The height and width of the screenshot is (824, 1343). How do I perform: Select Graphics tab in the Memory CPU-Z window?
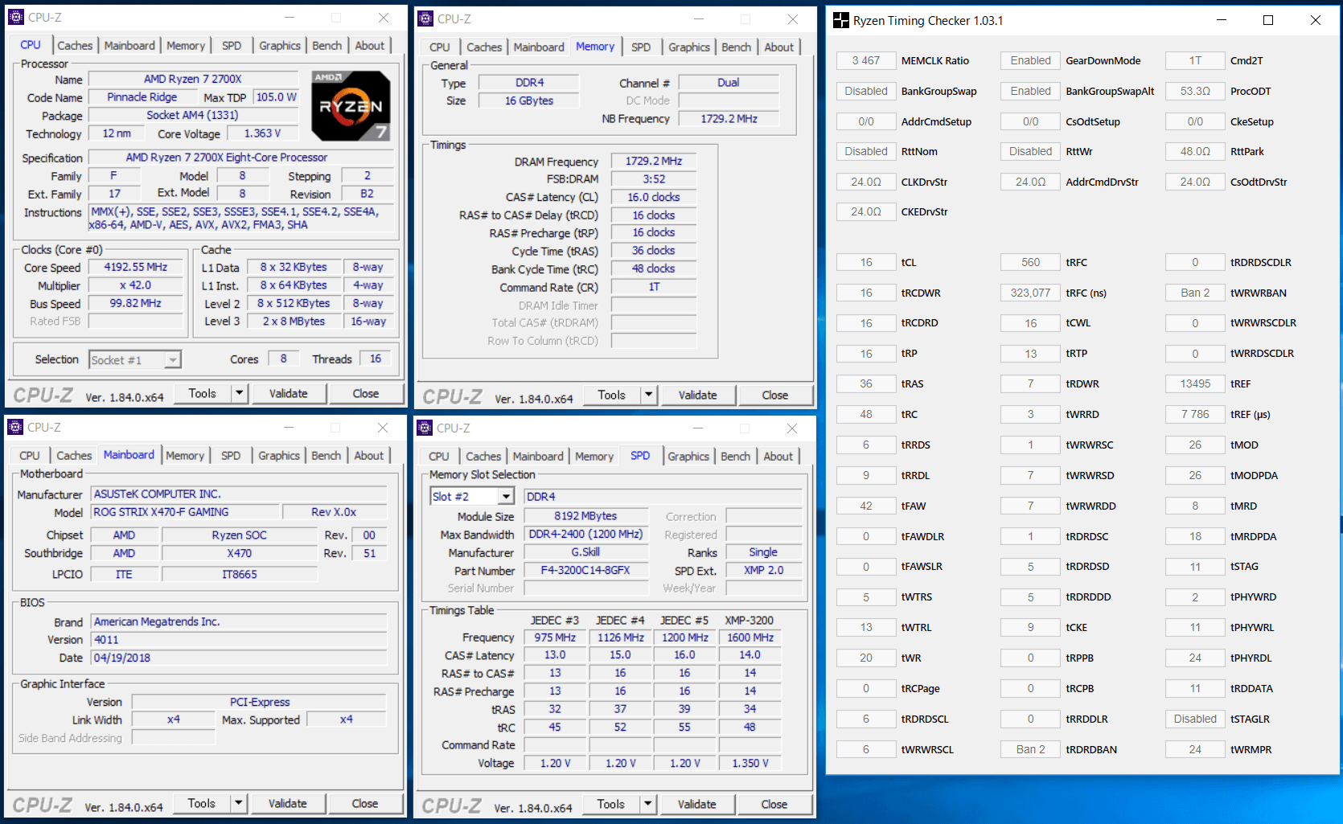click(689, 47)
